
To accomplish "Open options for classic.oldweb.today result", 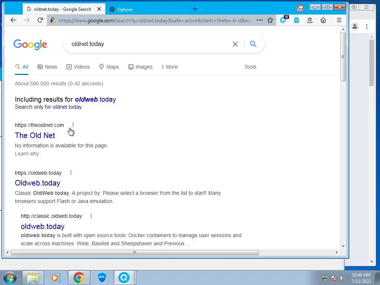I will 91,216.
